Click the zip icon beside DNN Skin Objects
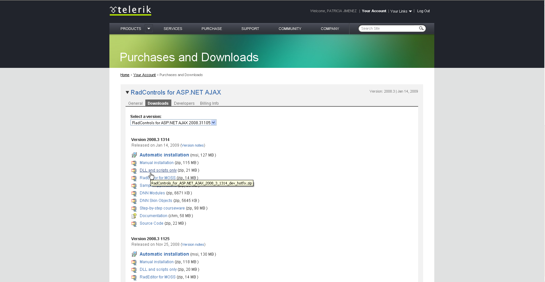The image size is (545, 282). (134, 201)
